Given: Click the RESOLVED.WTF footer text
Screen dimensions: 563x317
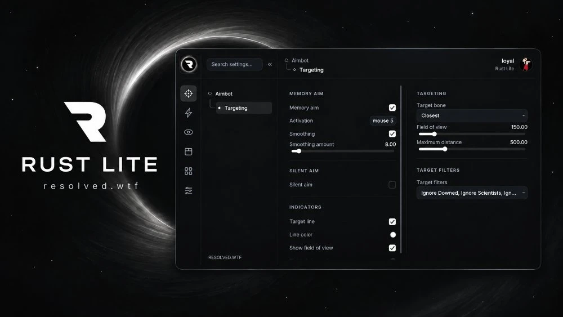Looking at the screenshot, I should click(225, 257).
